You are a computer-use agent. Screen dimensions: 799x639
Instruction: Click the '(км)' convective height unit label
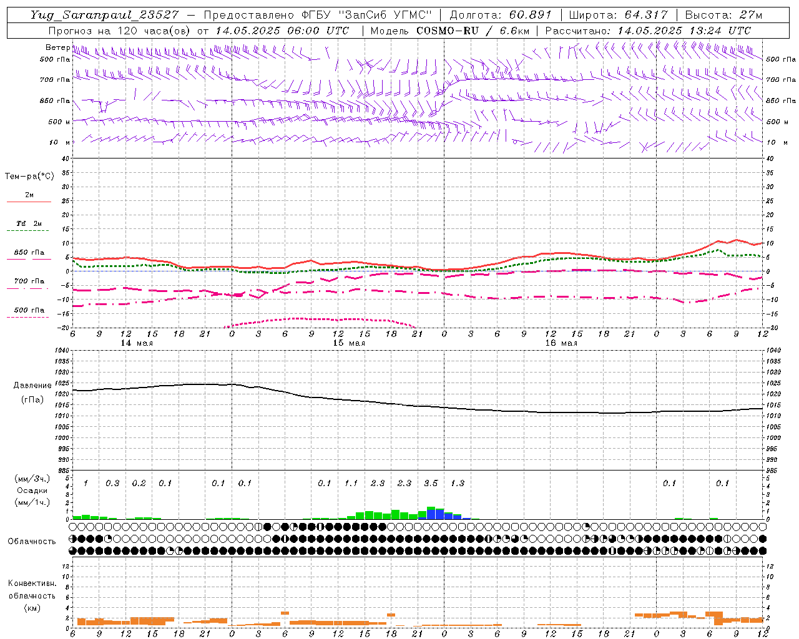pos(32,608)
